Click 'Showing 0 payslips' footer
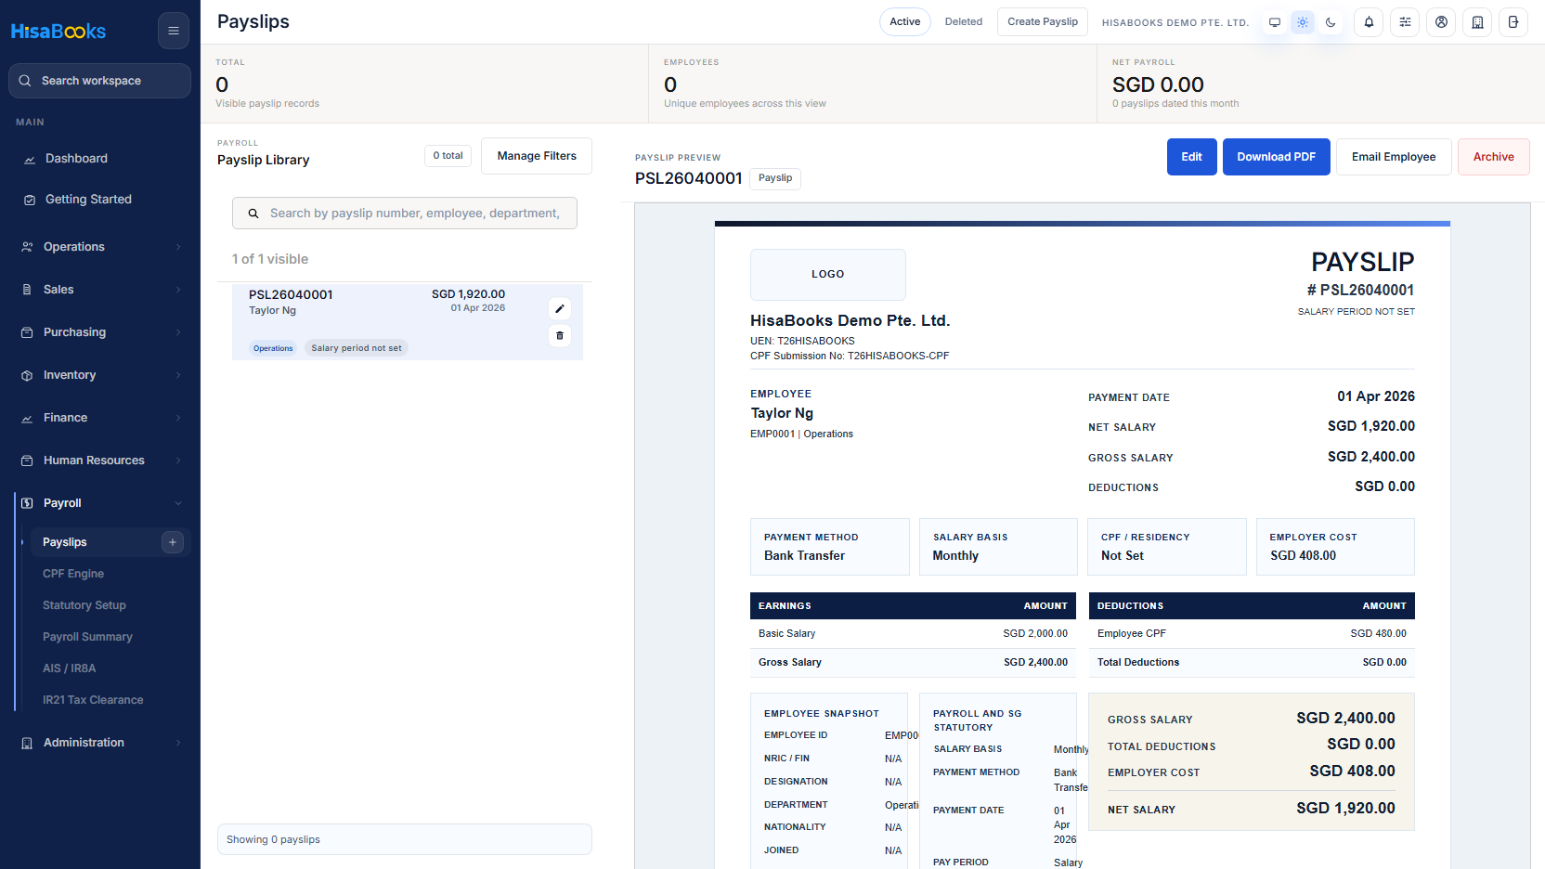1545x869 pixels. tap(405, 839)
